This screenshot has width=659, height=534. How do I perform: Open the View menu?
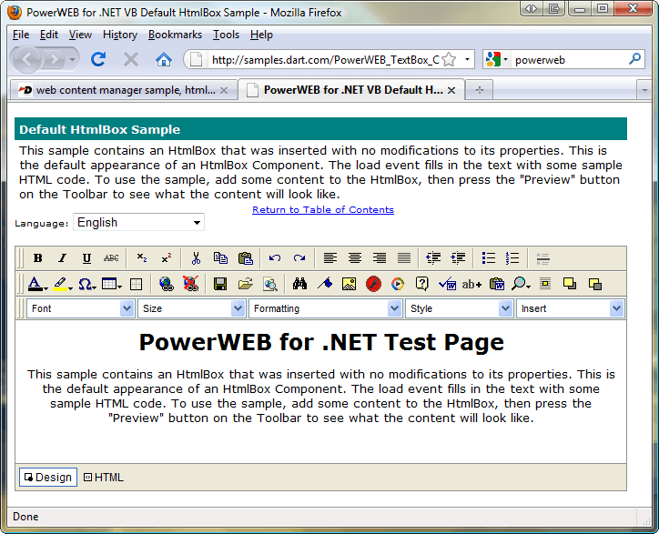[80, 35]
